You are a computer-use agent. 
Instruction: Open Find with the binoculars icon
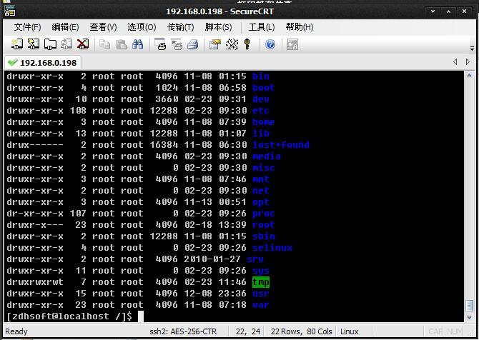coord(138,44)
